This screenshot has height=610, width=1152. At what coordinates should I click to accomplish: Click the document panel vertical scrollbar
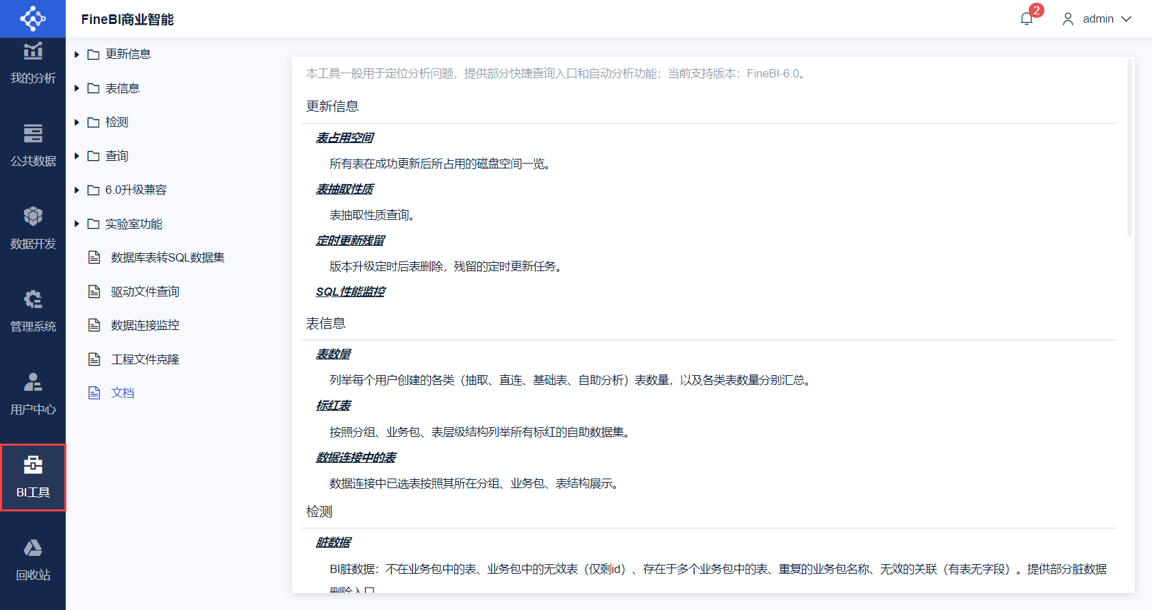tap(1129, 147)
